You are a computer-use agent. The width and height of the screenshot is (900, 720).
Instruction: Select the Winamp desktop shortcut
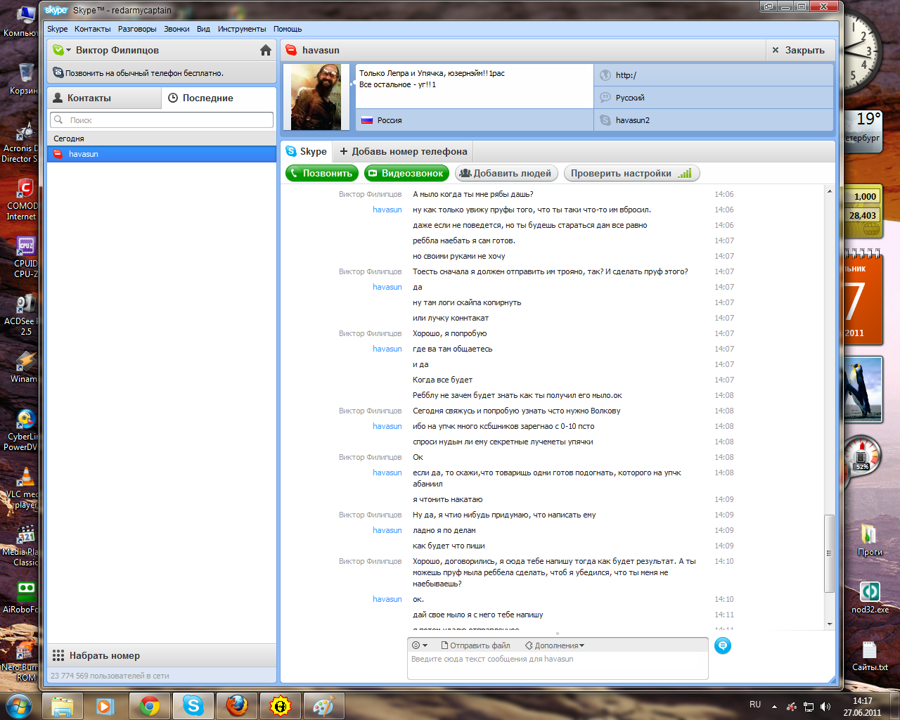pyautogui.click(x=24, y=367)
